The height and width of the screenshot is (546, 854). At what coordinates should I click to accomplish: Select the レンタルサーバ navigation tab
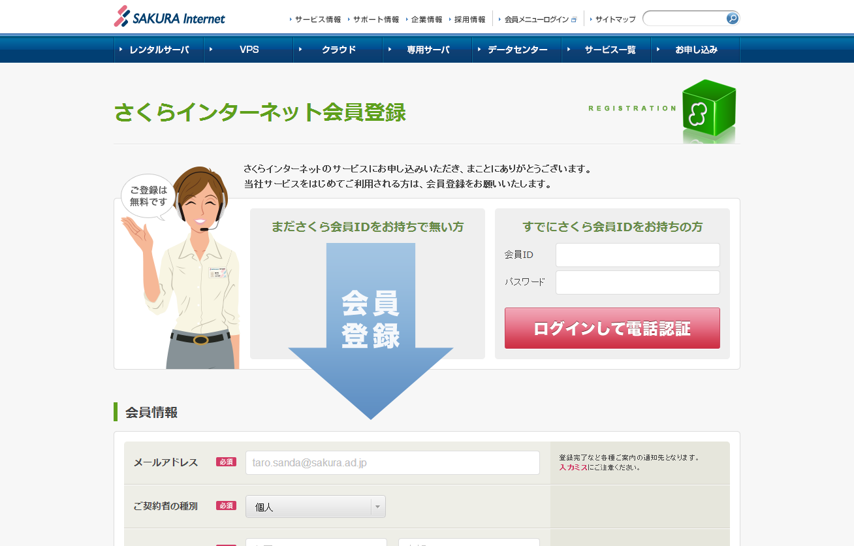159,50
